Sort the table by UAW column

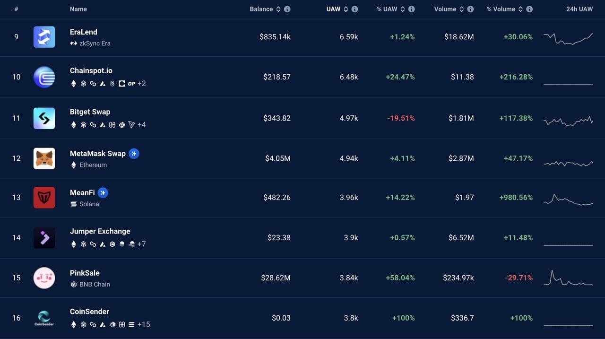pyautogui.click(x=334, y=9)
